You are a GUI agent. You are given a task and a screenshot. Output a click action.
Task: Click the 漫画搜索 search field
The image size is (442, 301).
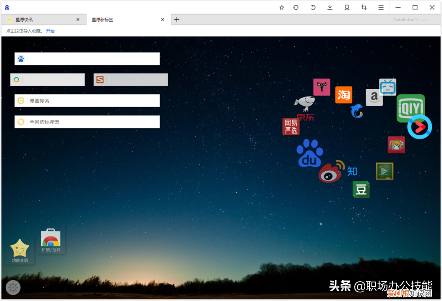pos(93,101)
